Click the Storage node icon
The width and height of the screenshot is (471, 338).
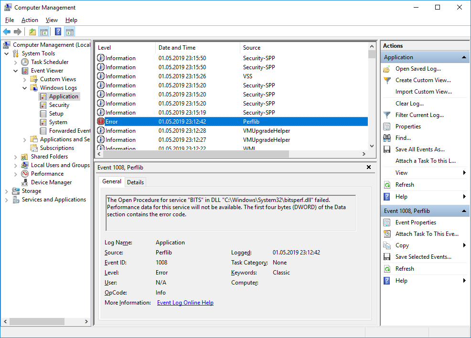pos(16,191)
